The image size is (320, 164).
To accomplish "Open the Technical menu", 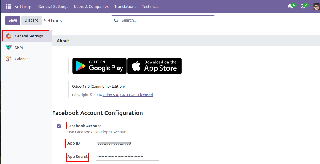I will [x=150, y=7].
